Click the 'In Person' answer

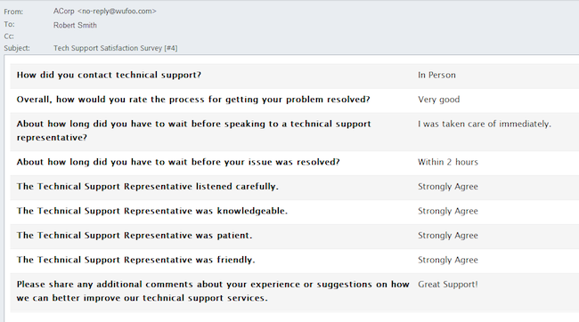coord(436,75)
